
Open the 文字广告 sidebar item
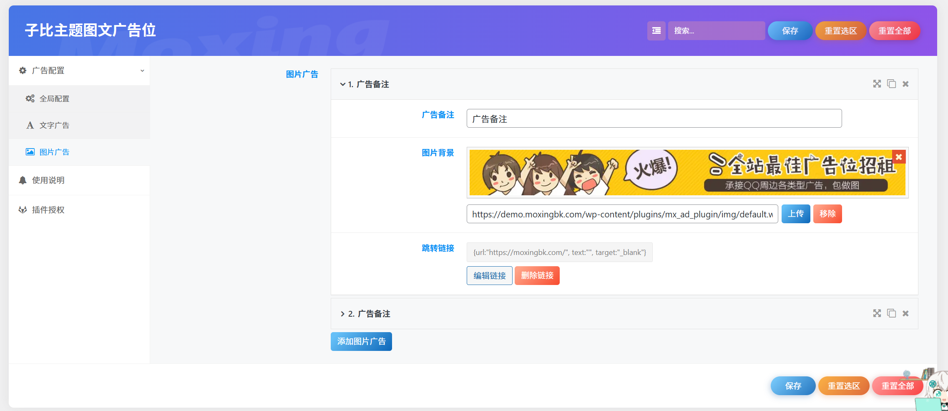(54, 126)
